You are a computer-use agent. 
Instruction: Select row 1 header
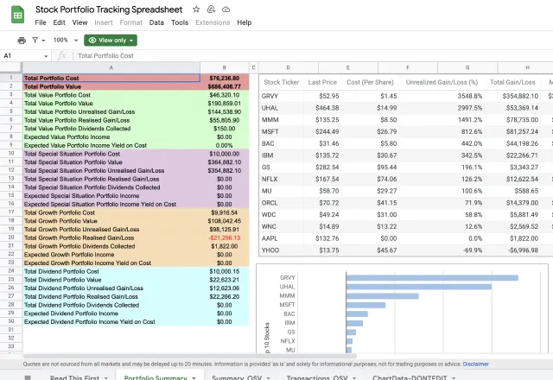point(11,78)
